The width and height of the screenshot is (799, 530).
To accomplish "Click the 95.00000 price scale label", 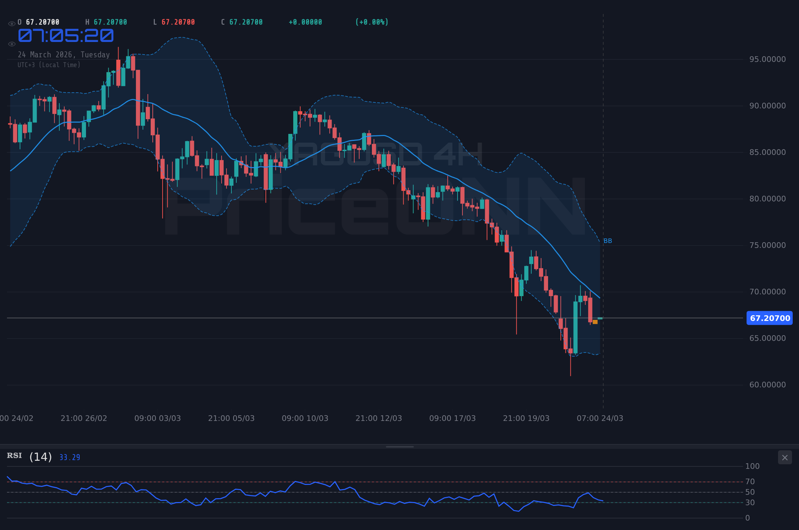I will (768, 59).
